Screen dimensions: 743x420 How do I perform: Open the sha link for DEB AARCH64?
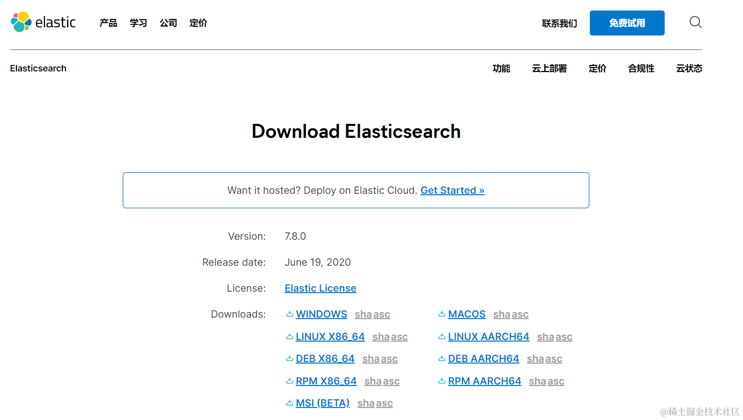coord(535,359)
